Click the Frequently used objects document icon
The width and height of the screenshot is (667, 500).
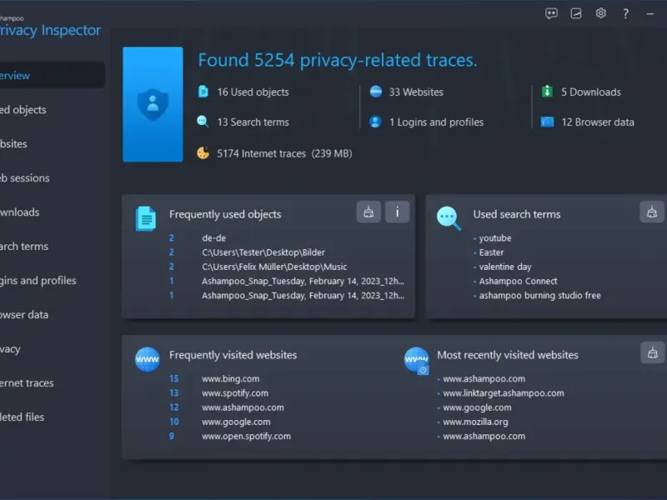(146, 218)
